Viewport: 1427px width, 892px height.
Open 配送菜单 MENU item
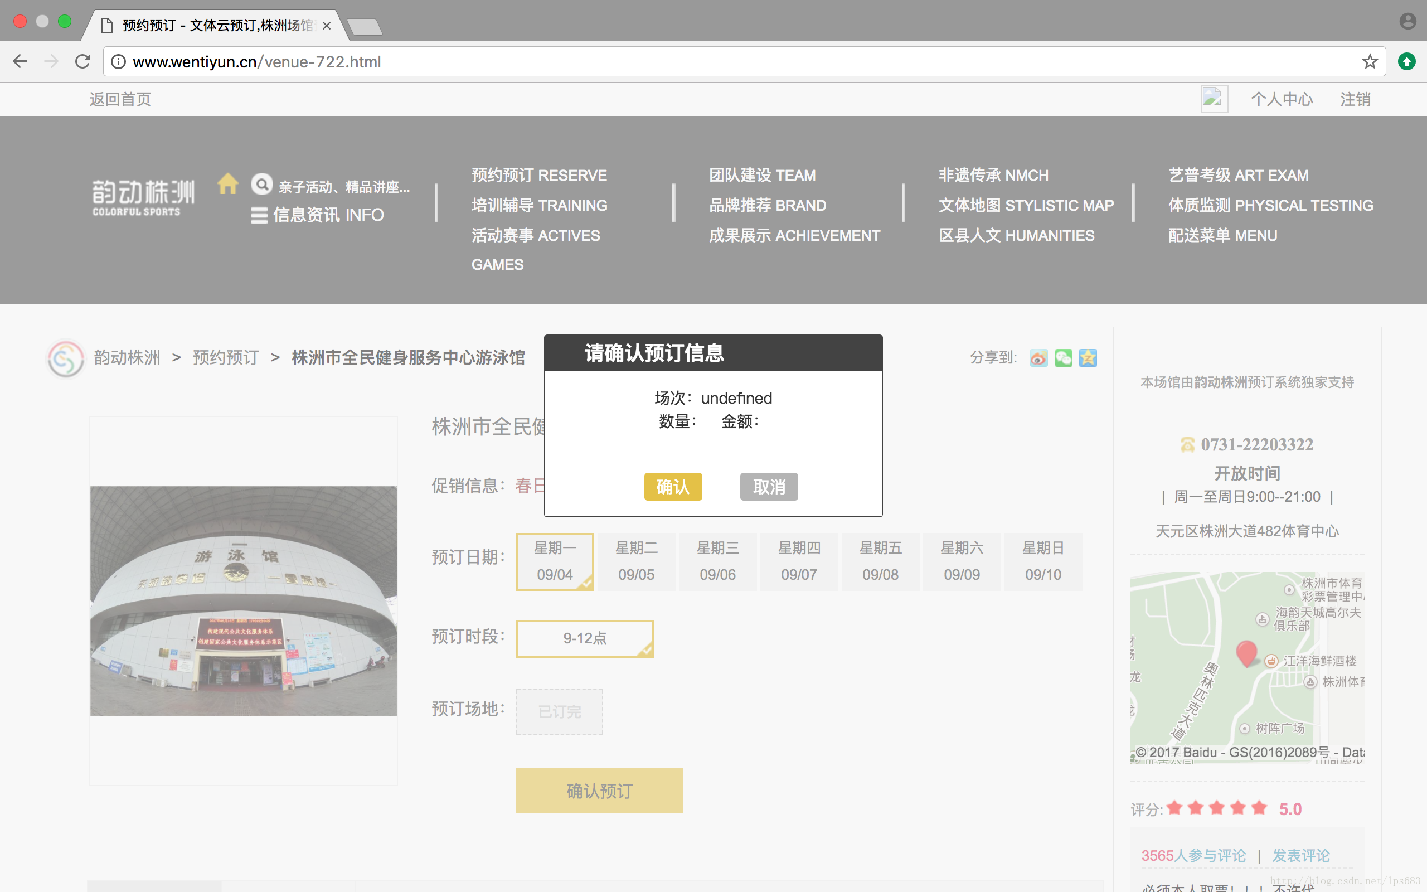(x=1222, y=235)
